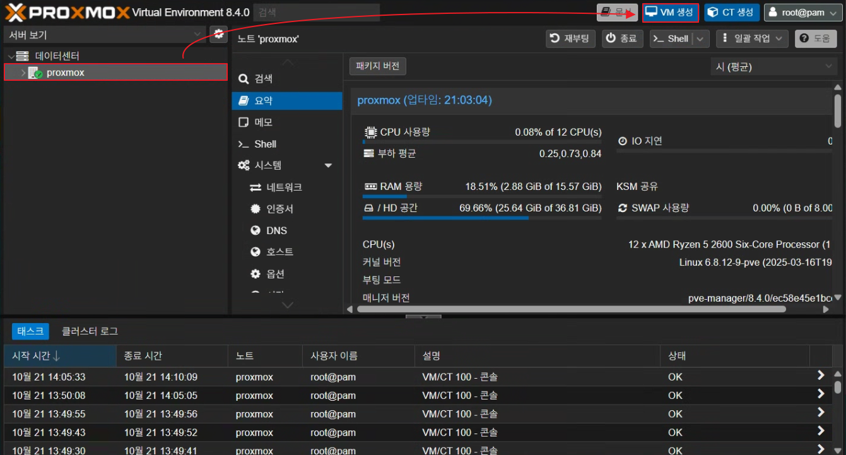Open the 인증서 certificates menu item
This screenshot has width=846, height=455.
[x=287, y=209]
